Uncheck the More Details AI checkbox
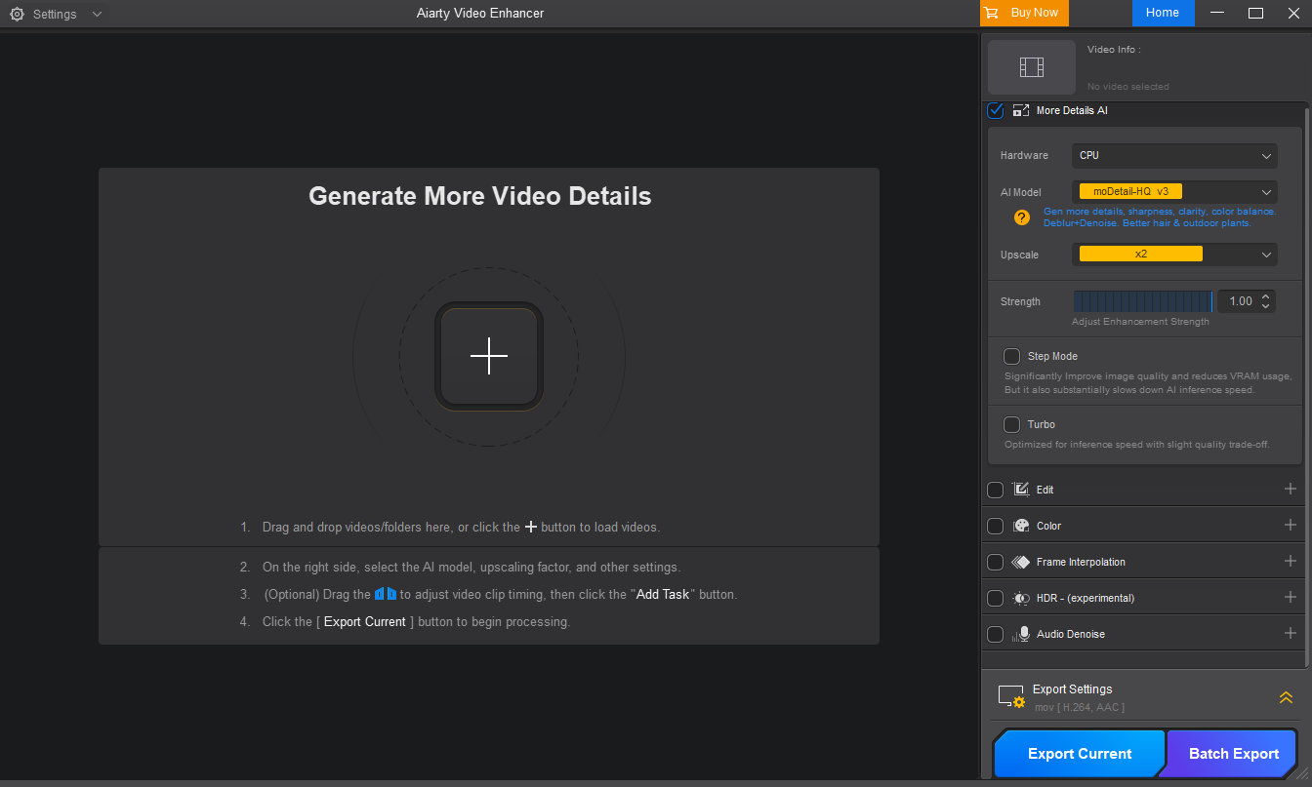1312x787 pixels. [995, 110]
